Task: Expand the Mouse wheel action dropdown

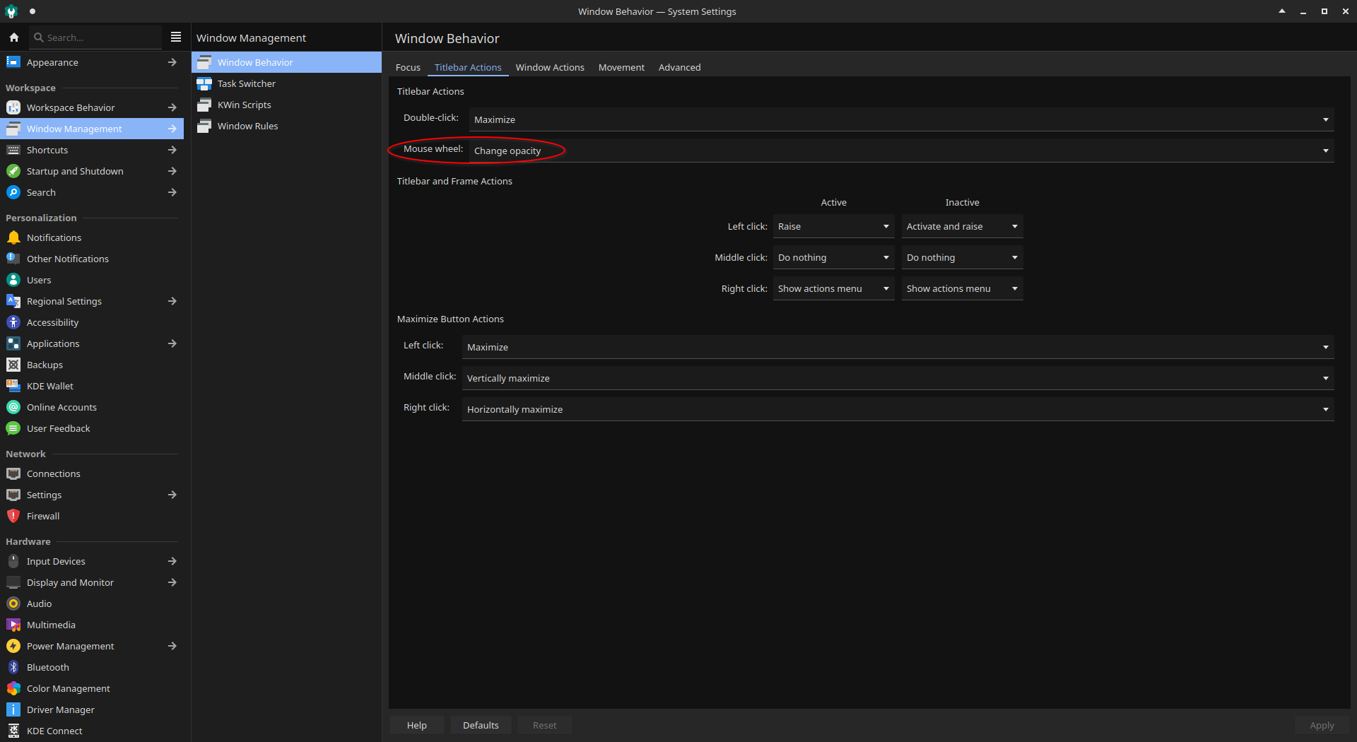Action: [x=901, y=151]
